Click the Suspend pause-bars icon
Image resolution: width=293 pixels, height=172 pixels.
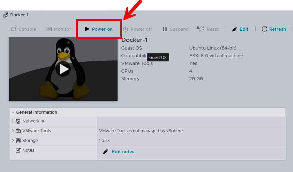(165, 29)
